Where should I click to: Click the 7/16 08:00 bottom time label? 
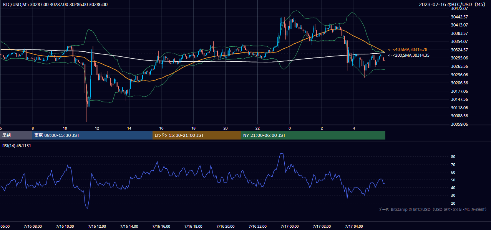[x=33, y=227]
